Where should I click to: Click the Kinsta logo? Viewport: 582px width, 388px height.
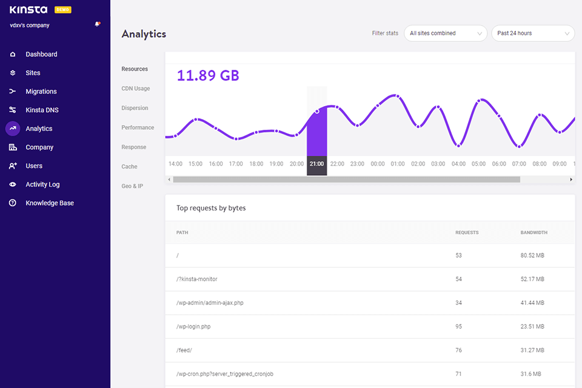coord(29,10)
